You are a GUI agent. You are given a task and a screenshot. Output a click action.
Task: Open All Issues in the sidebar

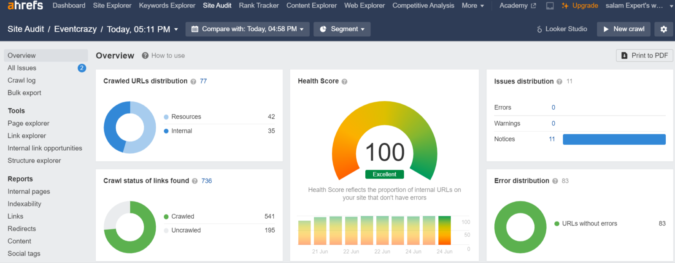pyautogui.click(x=22, y=68)
